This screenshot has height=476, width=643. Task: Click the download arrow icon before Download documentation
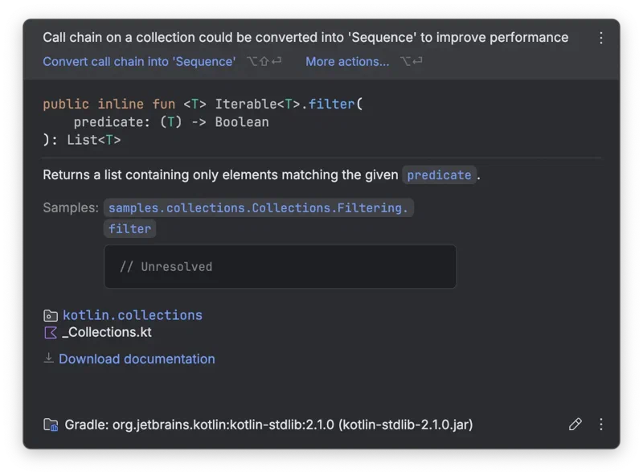[48, 359]
